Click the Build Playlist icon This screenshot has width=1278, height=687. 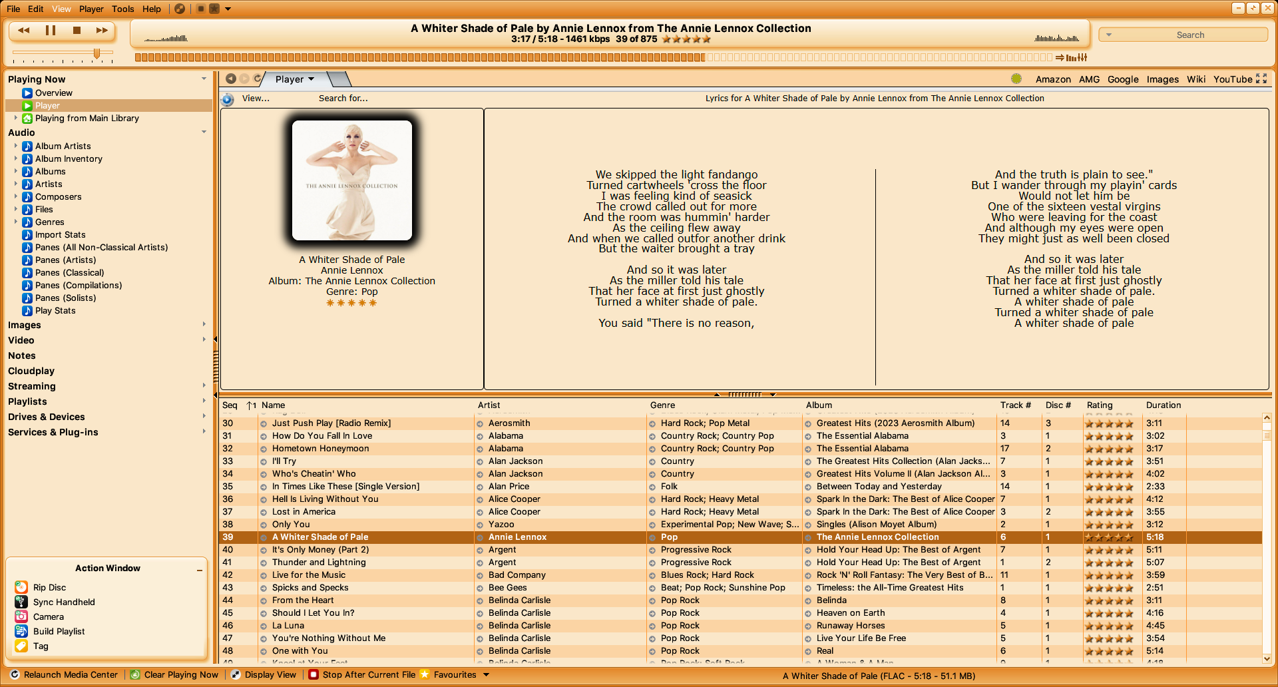tap(21, 631)
